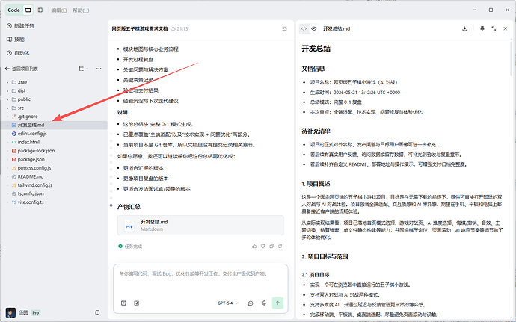This screenshot has width=516, height=322.
Task: Give a thumbs up to the response
Action: tap(254, 246)
